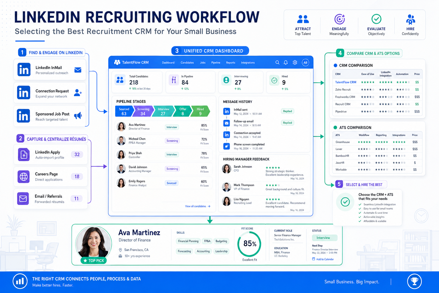
Task: Click Seamless LinkedIn integration checklist item
Action: point(377,205)
